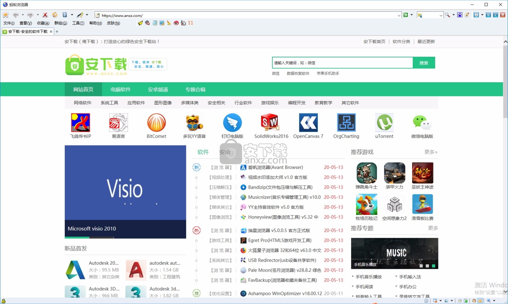Click the keyword search input field

[x=342, y=63]
